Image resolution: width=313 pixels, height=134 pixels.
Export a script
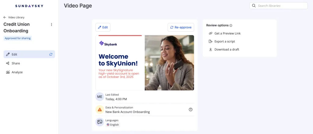pos(224,41)
